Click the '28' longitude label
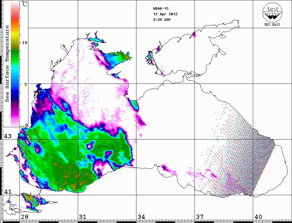 click(x=24, y=217)
